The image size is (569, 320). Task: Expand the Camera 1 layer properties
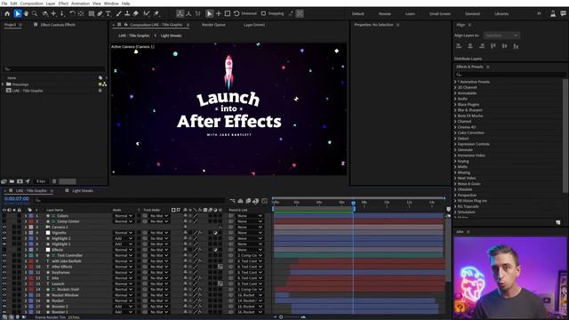pos(26,228)
